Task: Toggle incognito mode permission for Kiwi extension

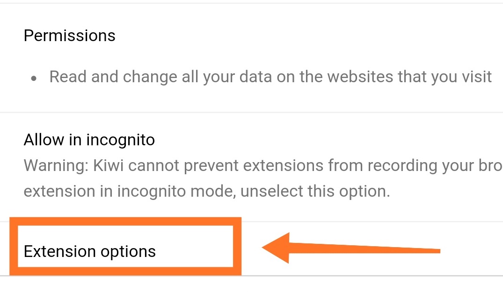Action: pos(89,139)
